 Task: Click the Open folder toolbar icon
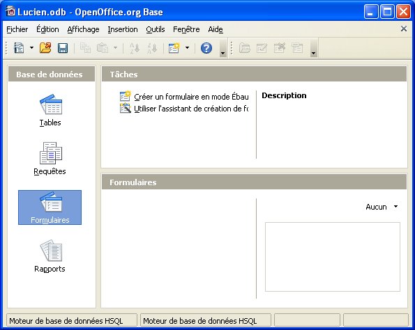pyautogui.click(x=45, y=48)
